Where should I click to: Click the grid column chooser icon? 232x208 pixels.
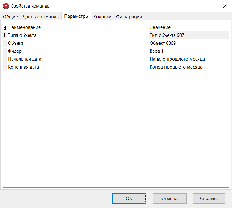5,27
